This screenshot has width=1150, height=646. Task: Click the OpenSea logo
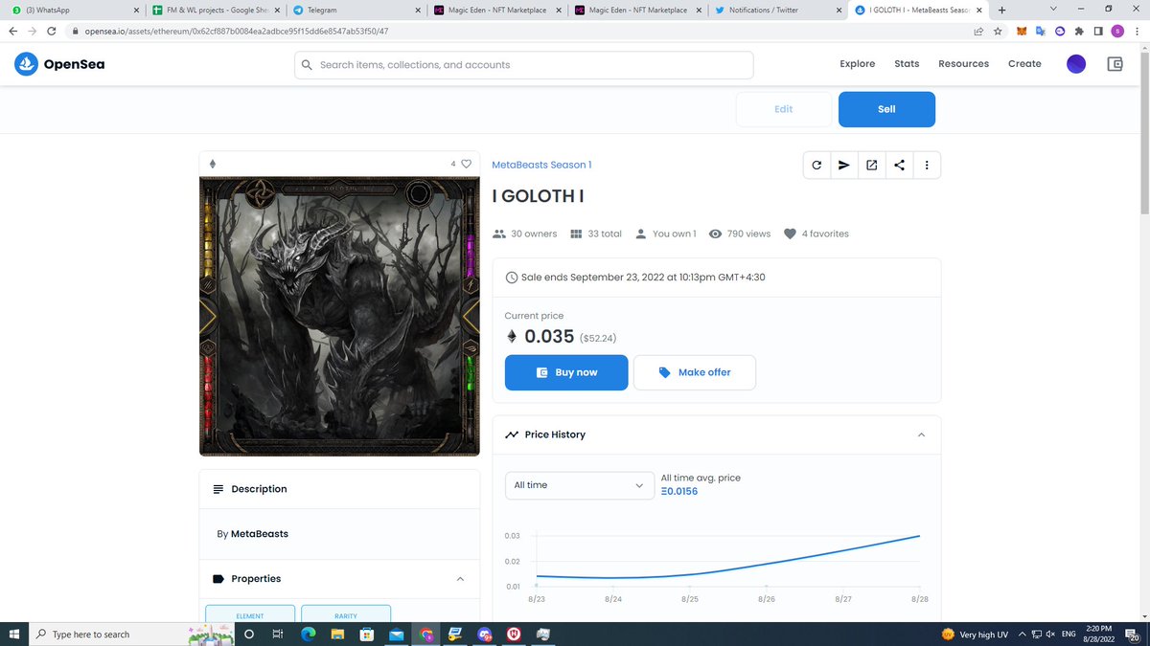(x=59, y=64)
